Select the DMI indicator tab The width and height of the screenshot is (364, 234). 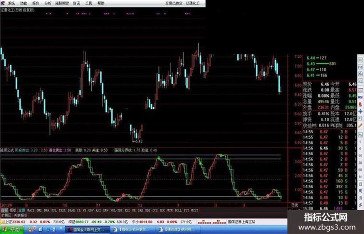[x=39, y=210]
